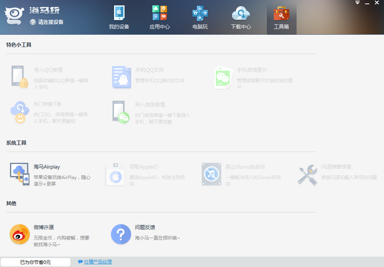
Task: Open the 我的设备 tab
Action: pos(119,17)
